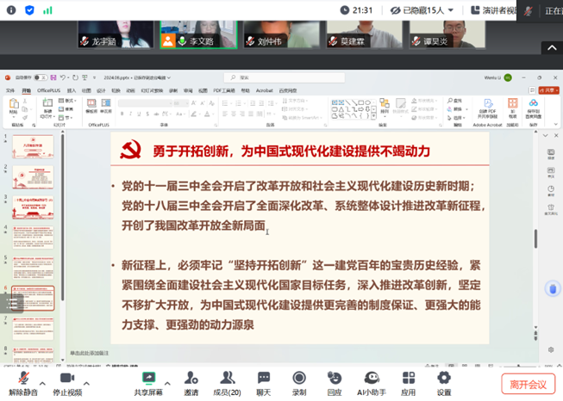563x401 pixels.
Task: Start recording with 录制 icon
Action: [299, 379]
